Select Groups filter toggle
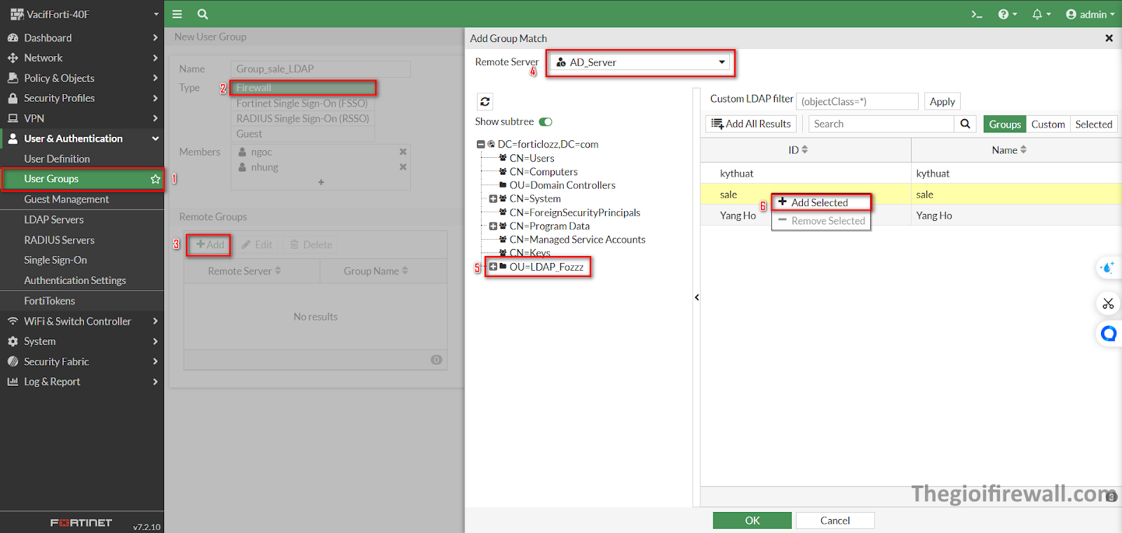This screenshot has width=1122, height=533. (1004, 124)
